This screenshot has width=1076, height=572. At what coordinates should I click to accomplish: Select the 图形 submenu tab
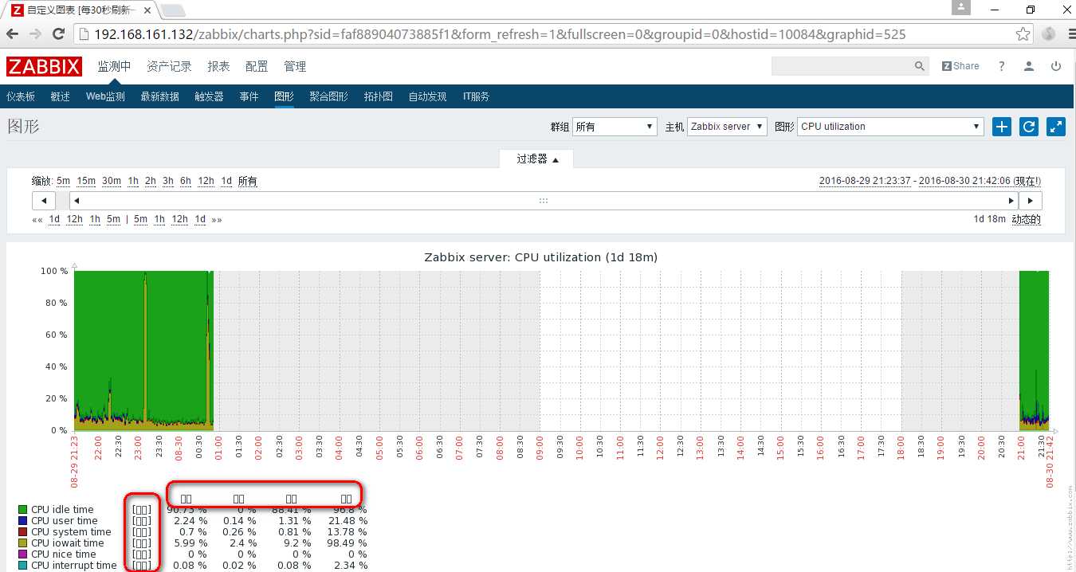284,96
